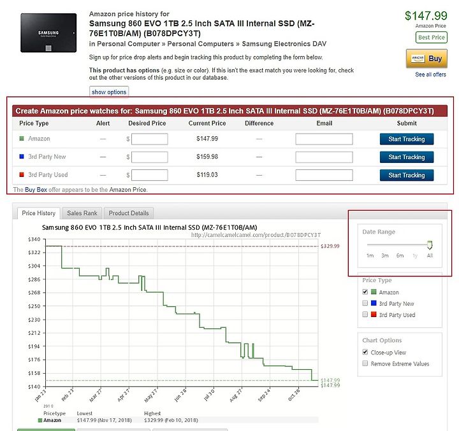The height and width of the screenshot is (431, 459).
Task: Toggle the Amazon price type checkbox
Action: (x=365, y=292)
